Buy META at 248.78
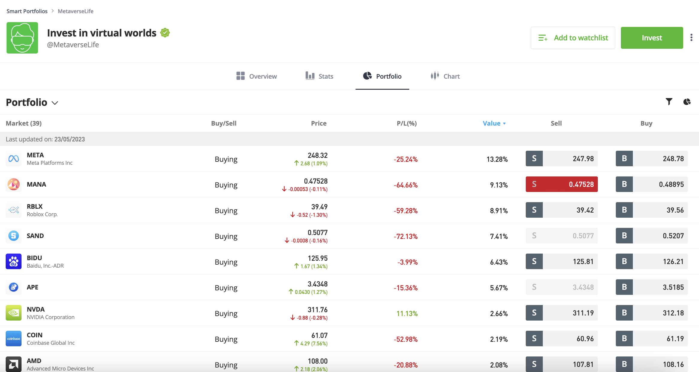This screenshot has height=372, width=699. 652,158
